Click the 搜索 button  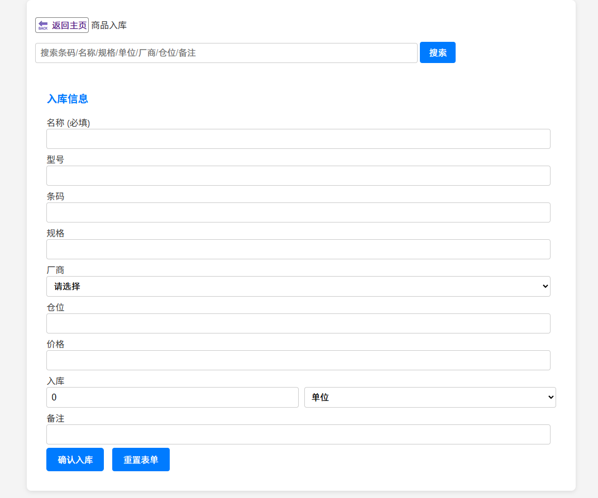pos(437,52)
